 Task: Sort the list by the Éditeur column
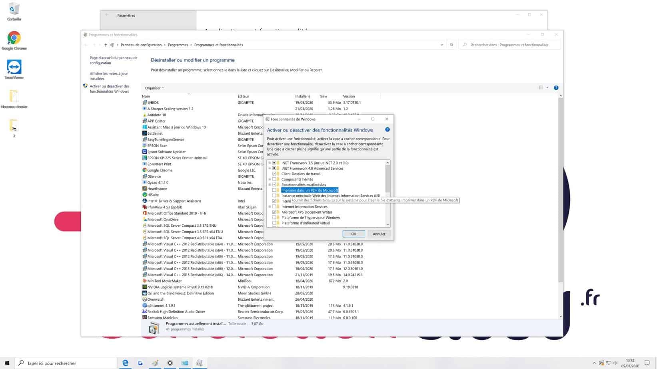pos(243,96)
